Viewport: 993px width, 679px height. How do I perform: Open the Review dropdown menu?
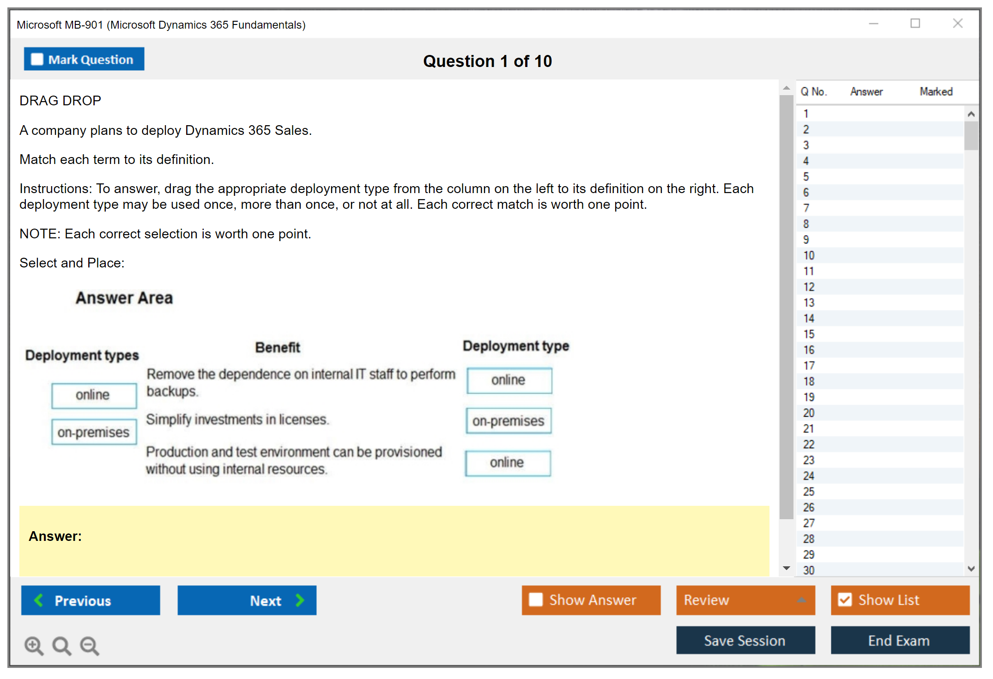(x=801, y=600)
